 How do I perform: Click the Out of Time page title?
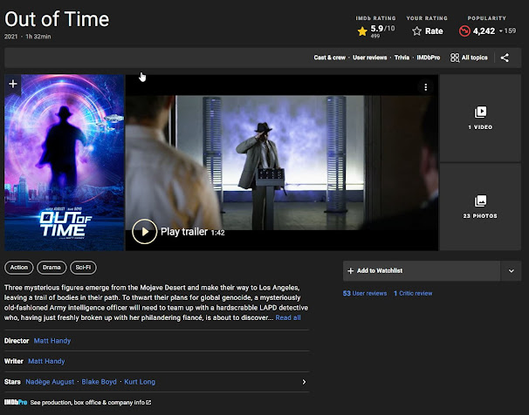pos(57,19)
